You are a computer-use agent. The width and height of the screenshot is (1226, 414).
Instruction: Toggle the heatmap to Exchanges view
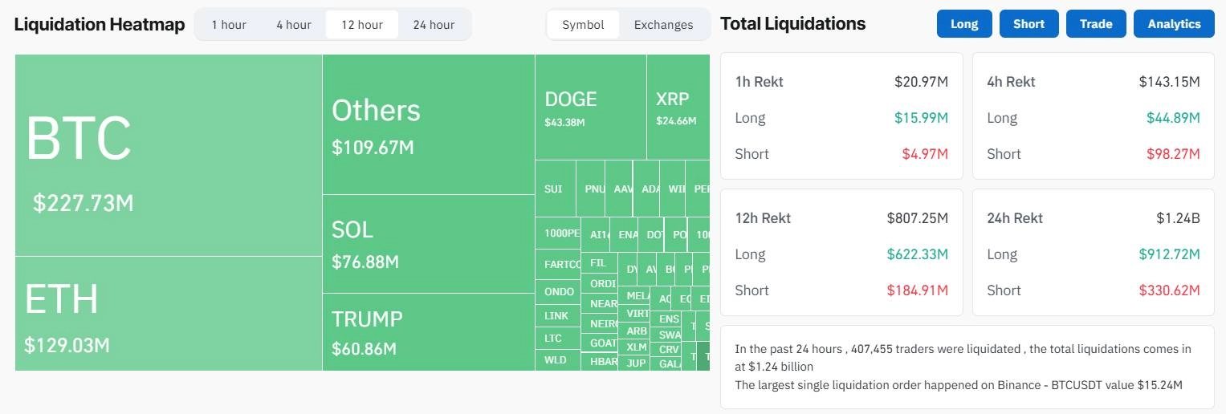[x=663, y=25]
